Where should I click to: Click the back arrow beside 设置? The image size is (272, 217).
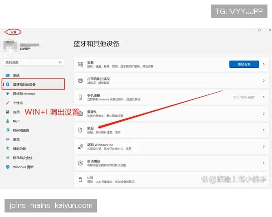pyautogui.click(x=5, y=32)
